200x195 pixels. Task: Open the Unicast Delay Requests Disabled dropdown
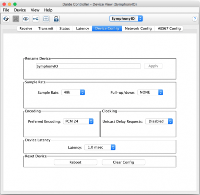159,121
